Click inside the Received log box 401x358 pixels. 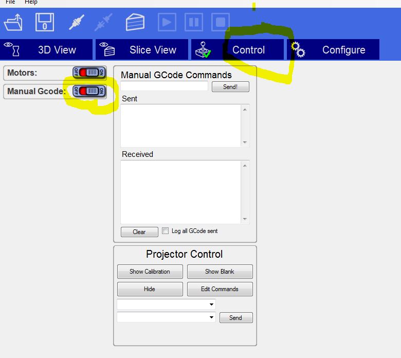[180, 192]
